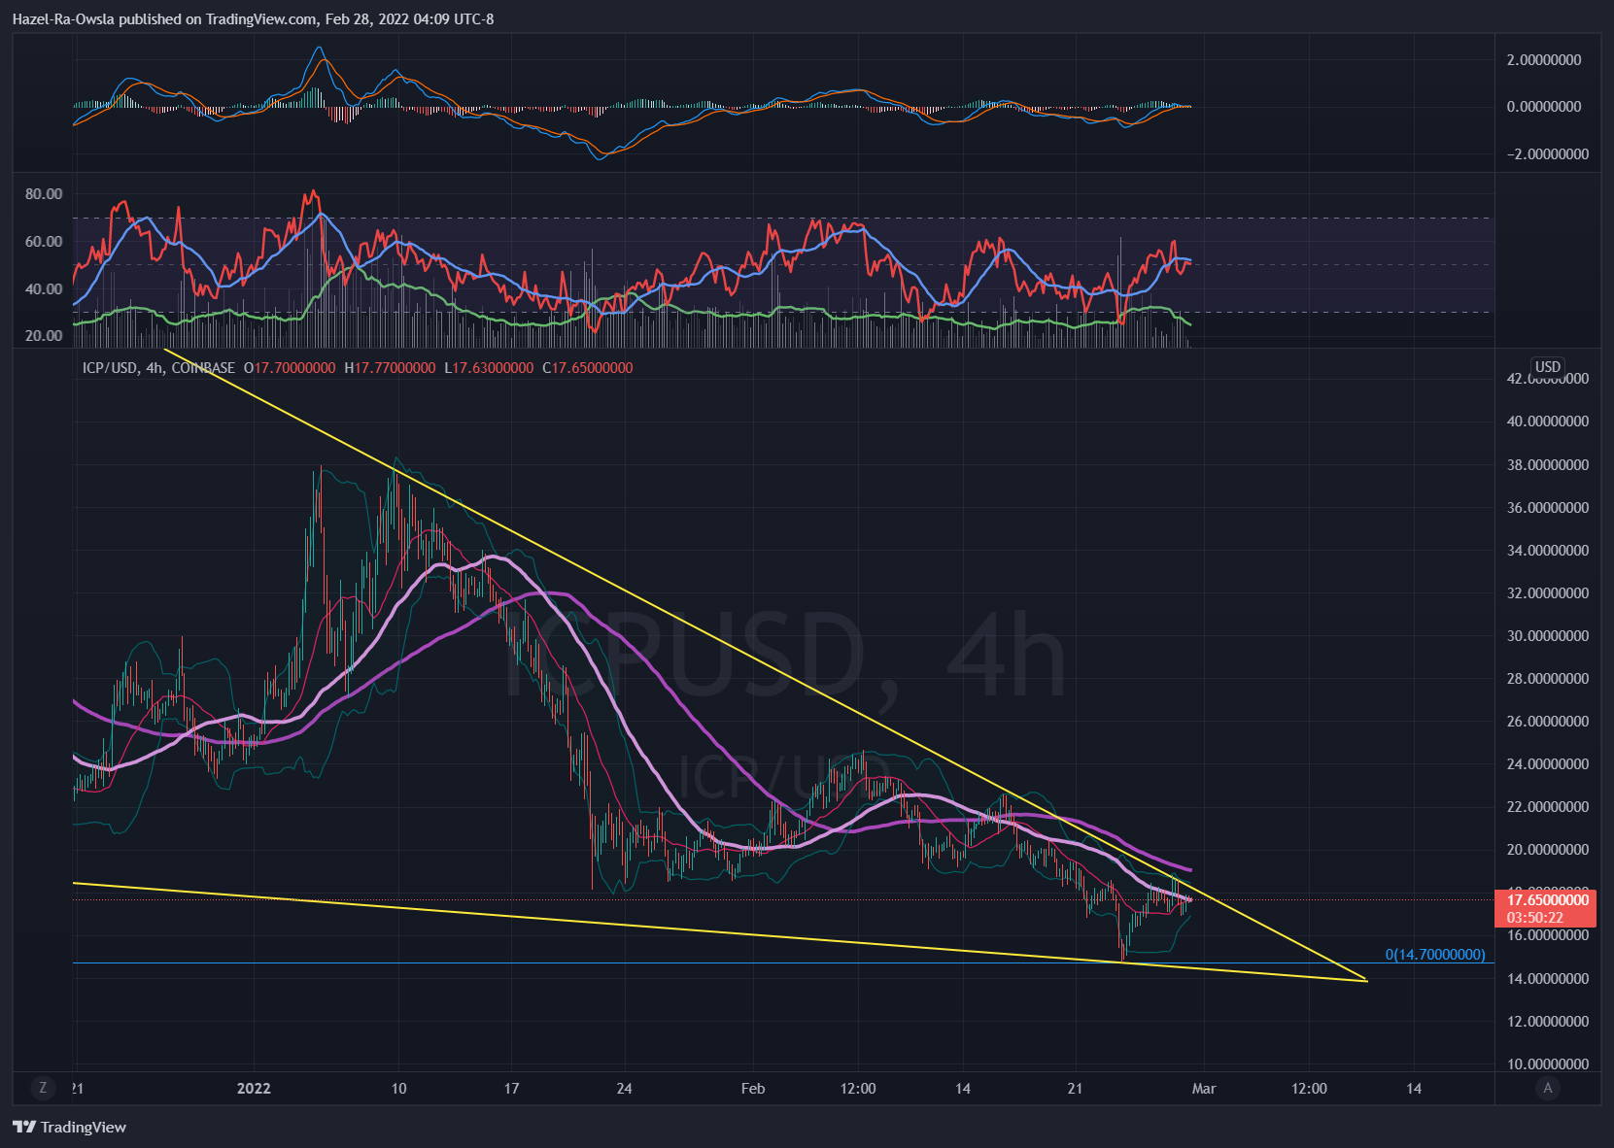The image size is (1614, 1148).
Task: Click the timezone Z button
Action: tap(43, 1088)
